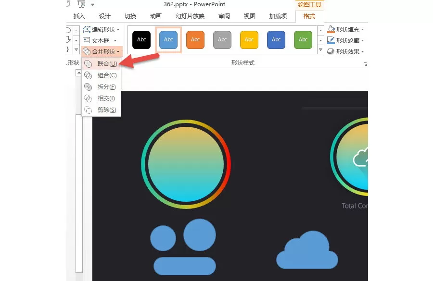Select the blue cloud shape on slide
The height and width of the screenshot is (281, 433).
click(x=307, y=250)
